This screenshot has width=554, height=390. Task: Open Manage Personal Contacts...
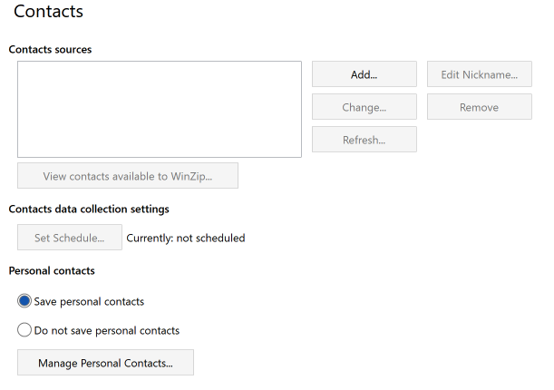[105, 363]
